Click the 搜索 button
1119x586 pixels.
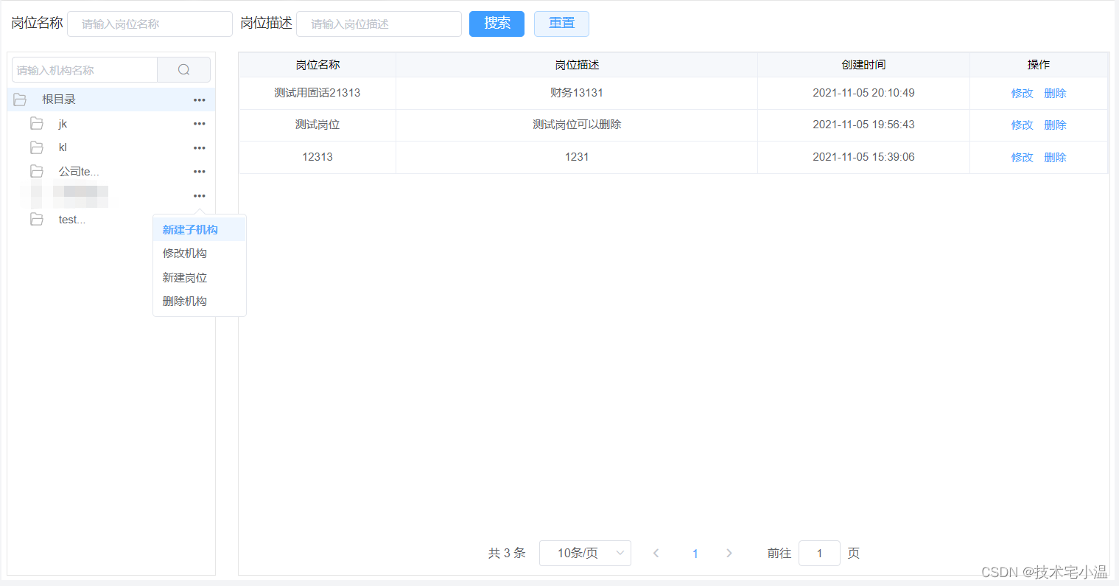(497, 24)
